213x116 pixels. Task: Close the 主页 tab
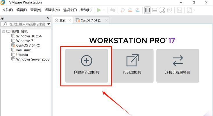tap(70, 20)
